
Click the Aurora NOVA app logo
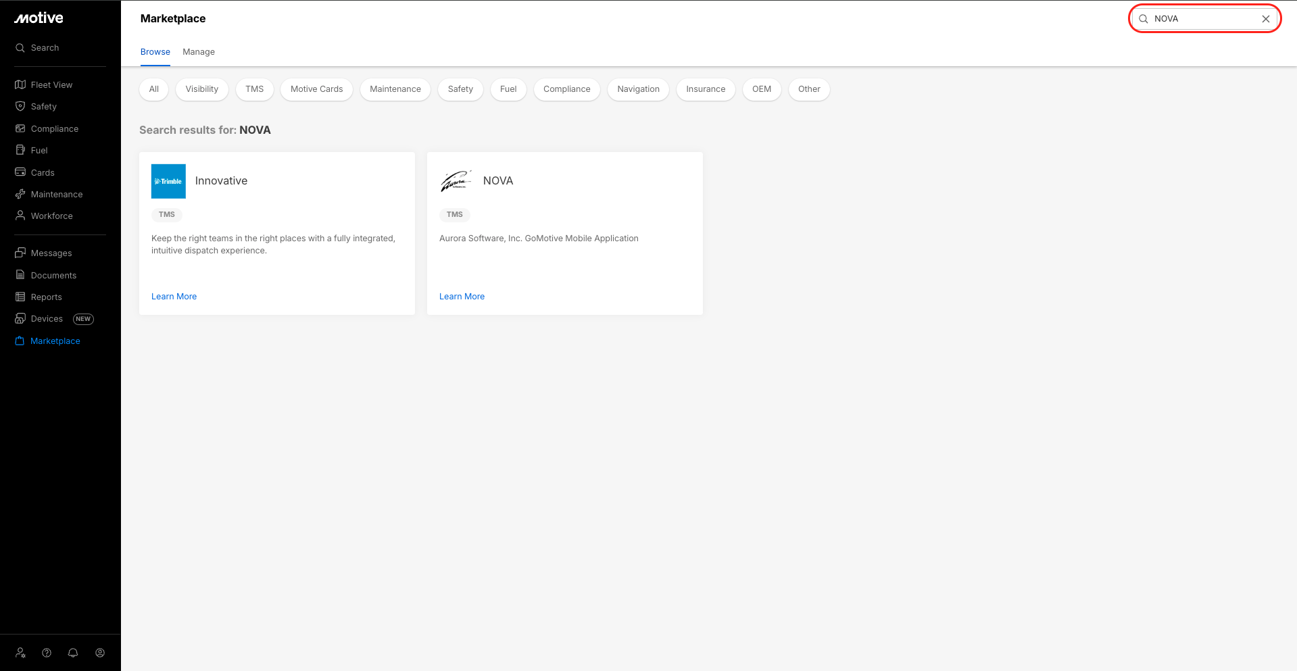click(456, 181)
